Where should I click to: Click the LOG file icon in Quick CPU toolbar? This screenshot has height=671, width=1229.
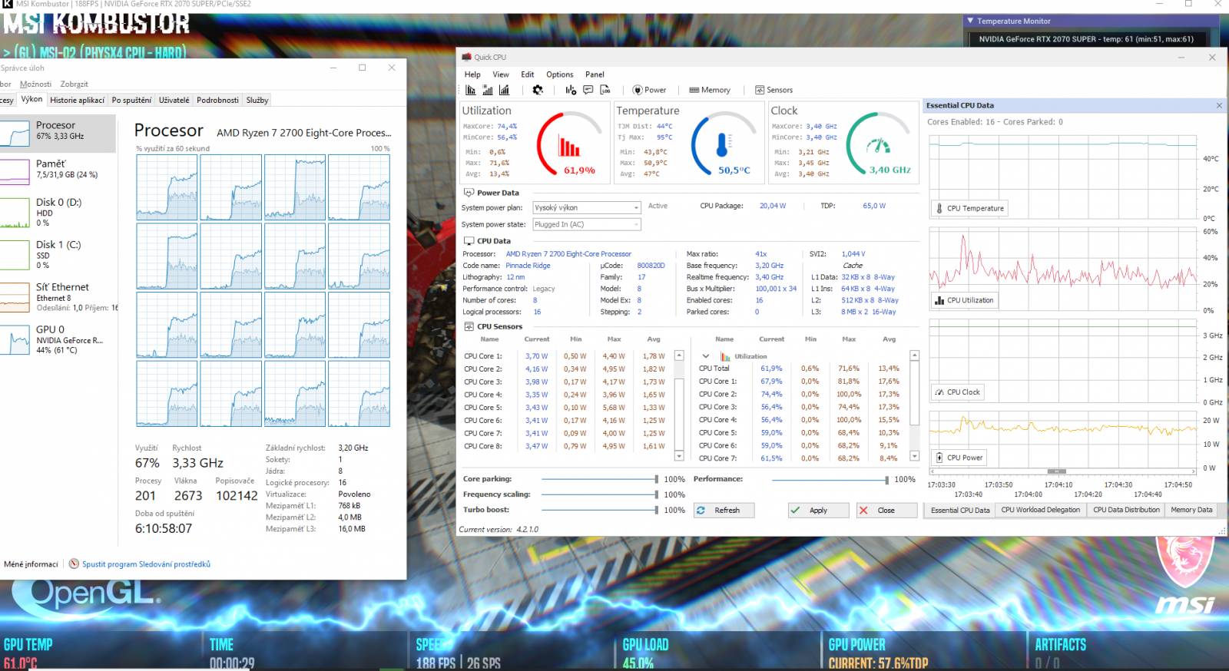605,90
